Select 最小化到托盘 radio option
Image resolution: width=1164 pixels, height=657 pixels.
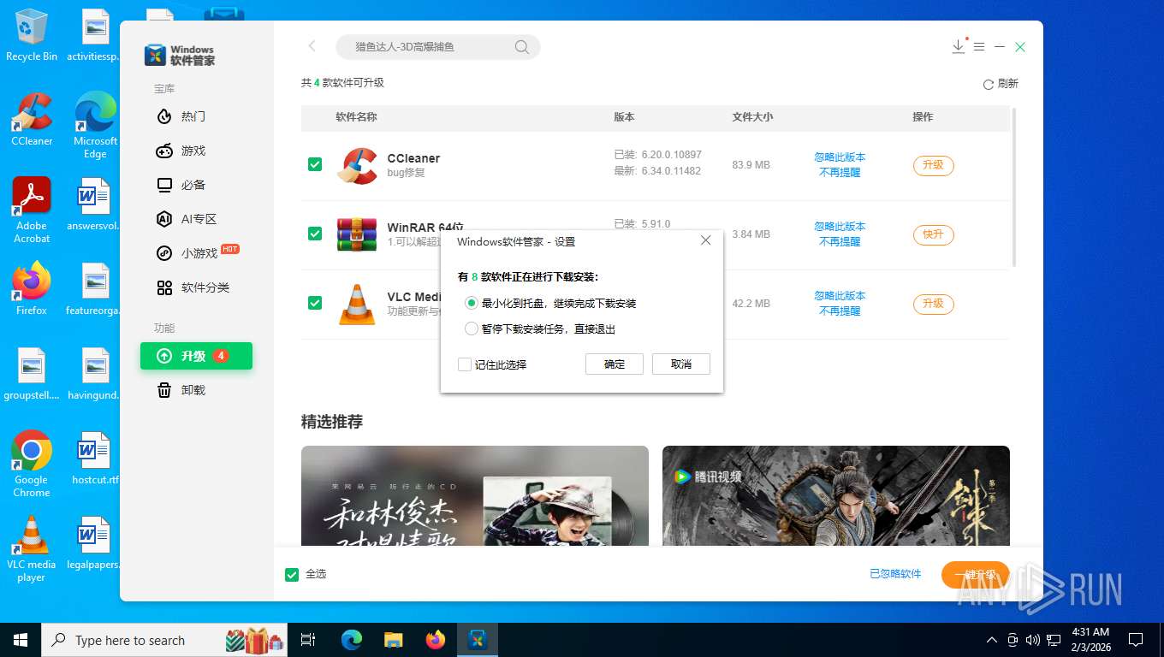[x=472, y=303]
